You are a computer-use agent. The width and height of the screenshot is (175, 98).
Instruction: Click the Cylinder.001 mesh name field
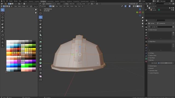(x=162, y=27)
